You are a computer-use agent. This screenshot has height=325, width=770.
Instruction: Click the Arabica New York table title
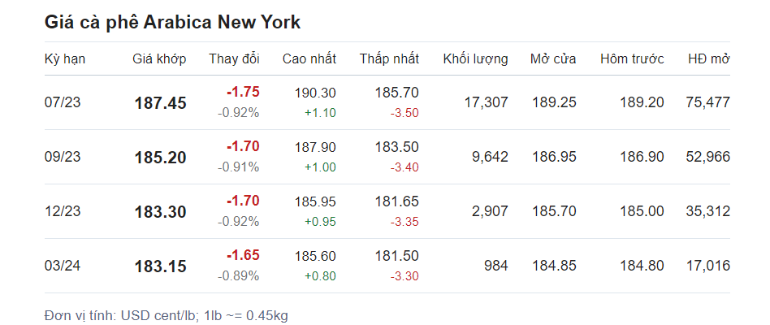(x=172, y=23)
